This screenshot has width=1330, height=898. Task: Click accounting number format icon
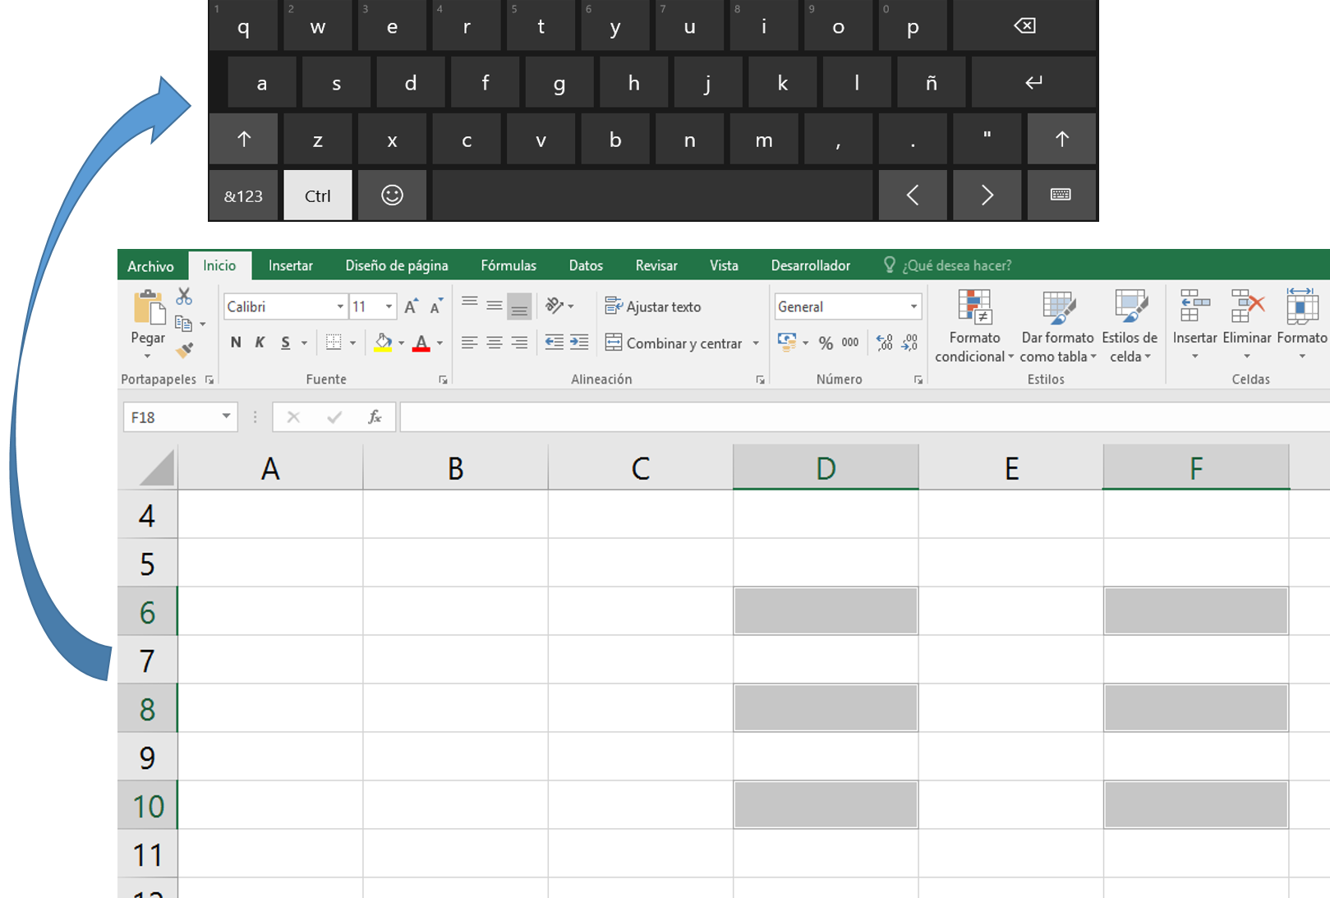(787, 343)
